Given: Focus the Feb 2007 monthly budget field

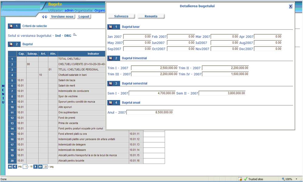Looking at the screenshot, I should coord(181,37).
